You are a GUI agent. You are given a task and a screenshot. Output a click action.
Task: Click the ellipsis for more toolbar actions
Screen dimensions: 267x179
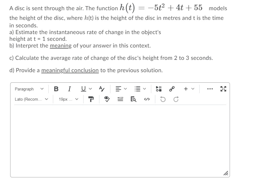point(210,89)
